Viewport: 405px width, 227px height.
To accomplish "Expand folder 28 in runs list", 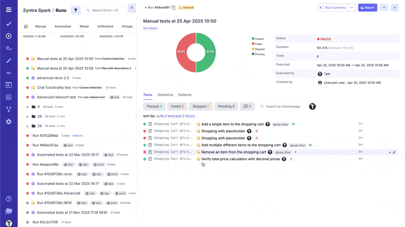I will point(27,116).
